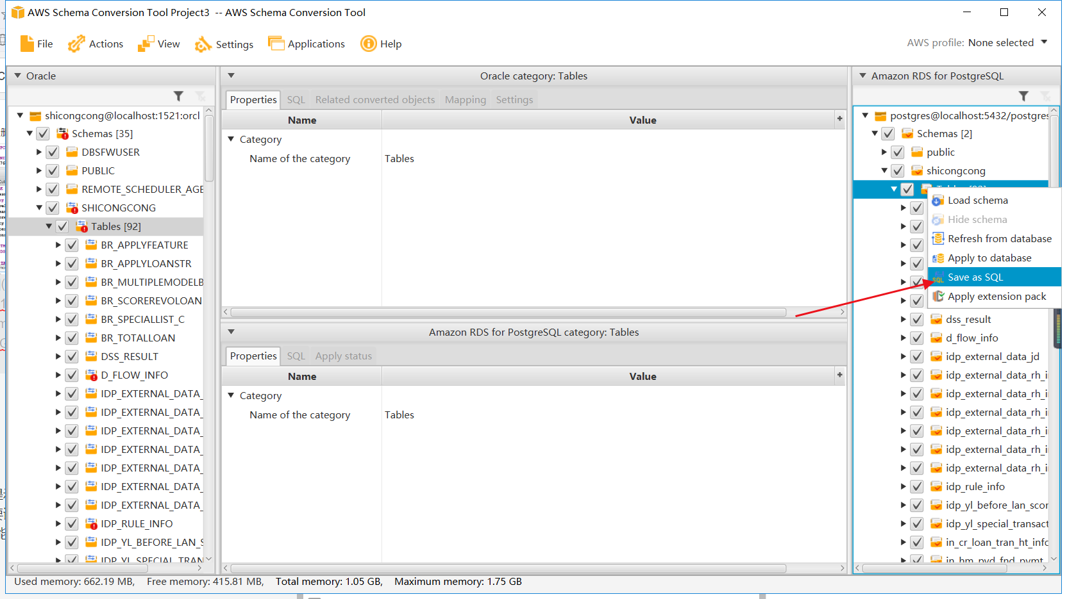Click the BR_APPLYFEATURE table icon
This screenshot has width=1067, height=599.
pyautogui.click(x=92, y=245)
